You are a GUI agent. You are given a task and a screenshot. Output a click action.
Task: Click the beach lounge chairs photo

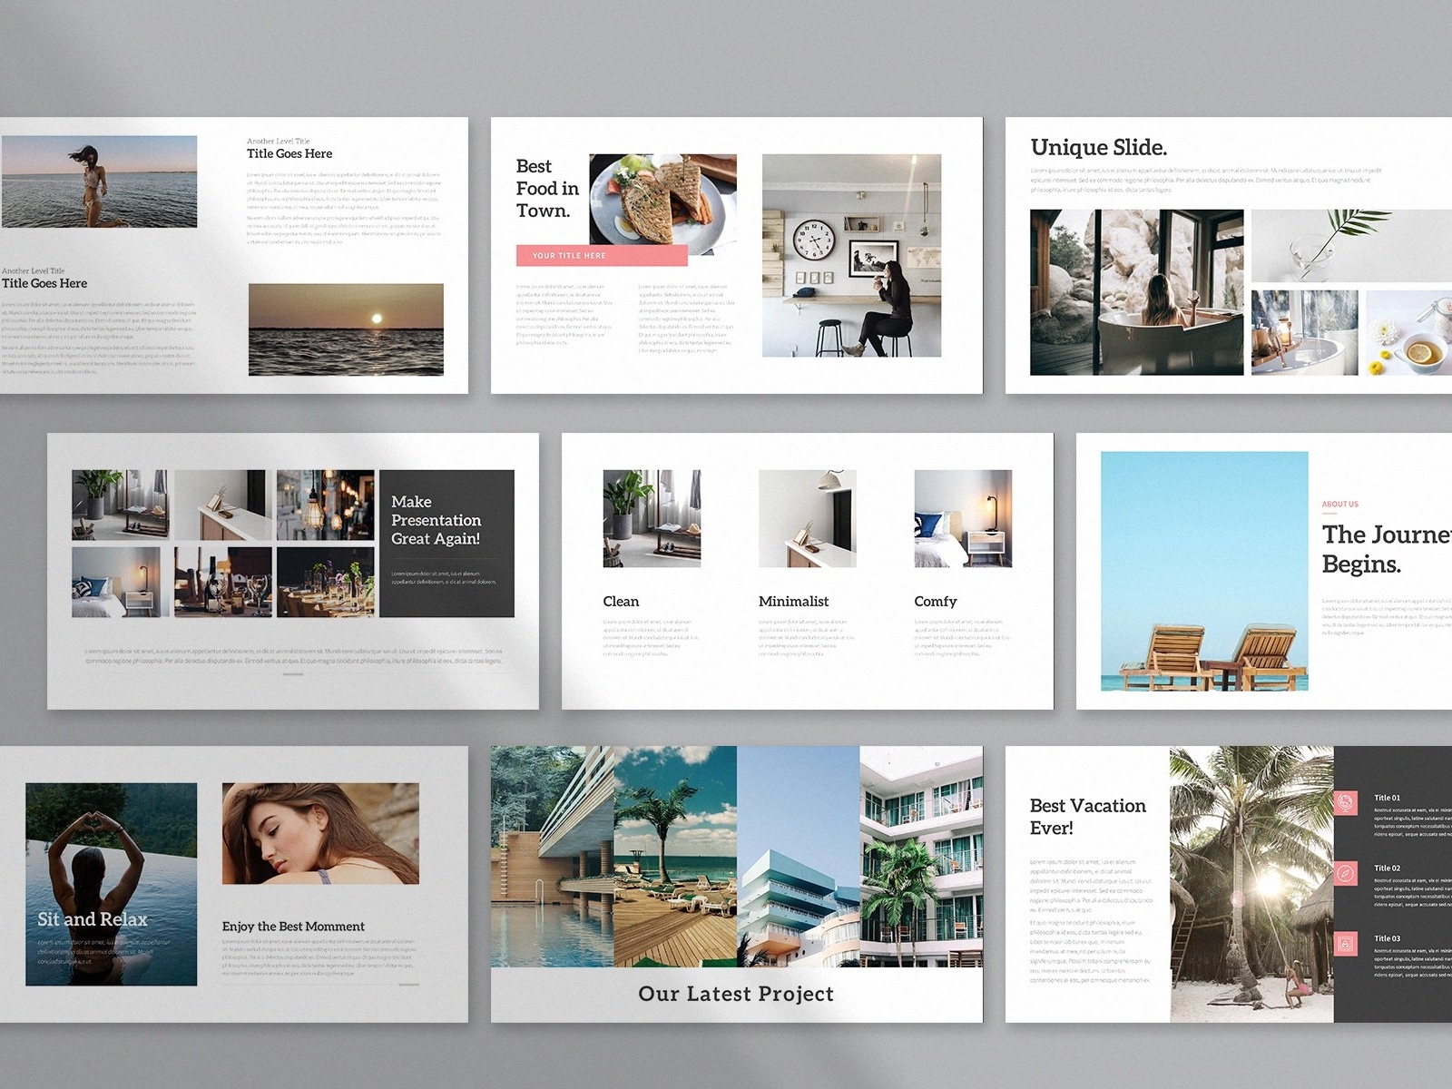(1204, 571)
